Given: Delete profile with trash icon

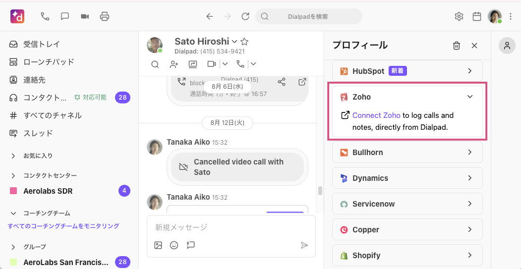Looking at the screenshot, I should (x=457, y=46).
